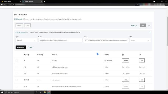
Task: Open Task View on the taskbar
Action: [x=41, y=92]
